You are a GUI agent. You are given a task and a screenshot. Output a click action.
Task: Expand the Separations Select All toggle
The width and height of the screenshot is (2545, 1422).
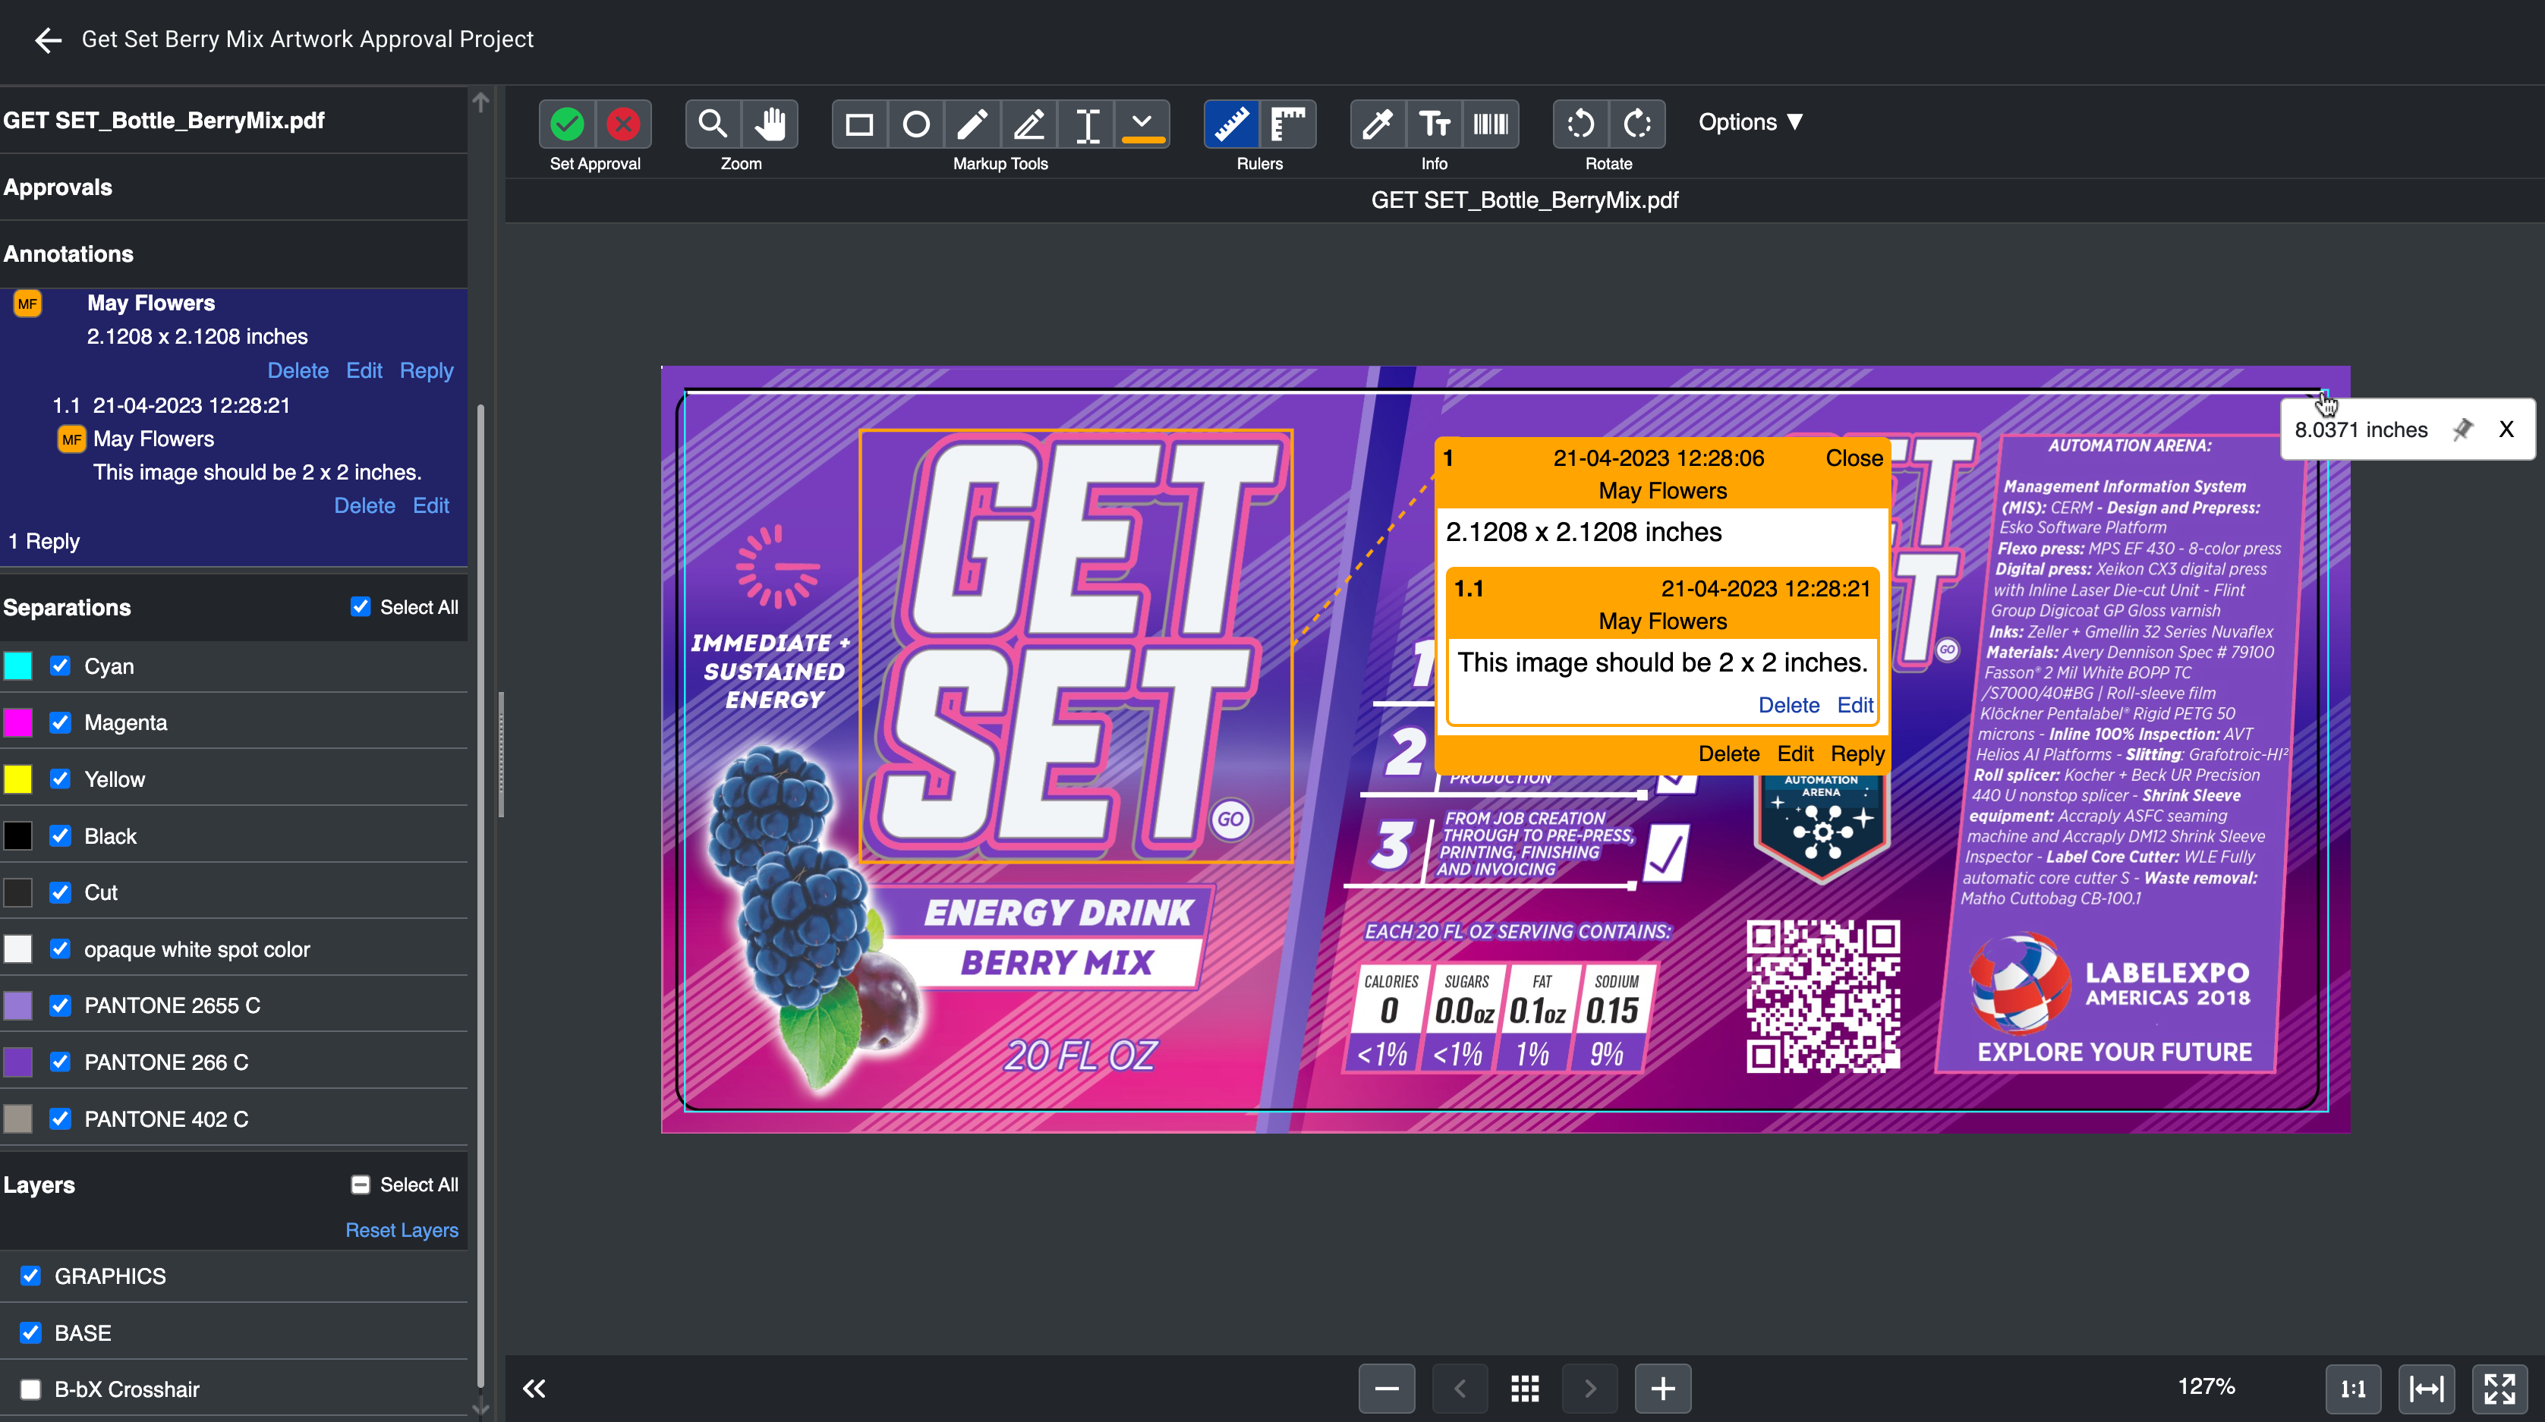362,606
